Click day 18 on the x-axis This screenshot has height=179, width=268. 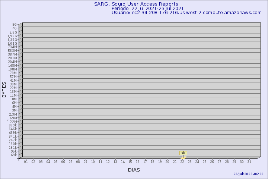[153, 162]
